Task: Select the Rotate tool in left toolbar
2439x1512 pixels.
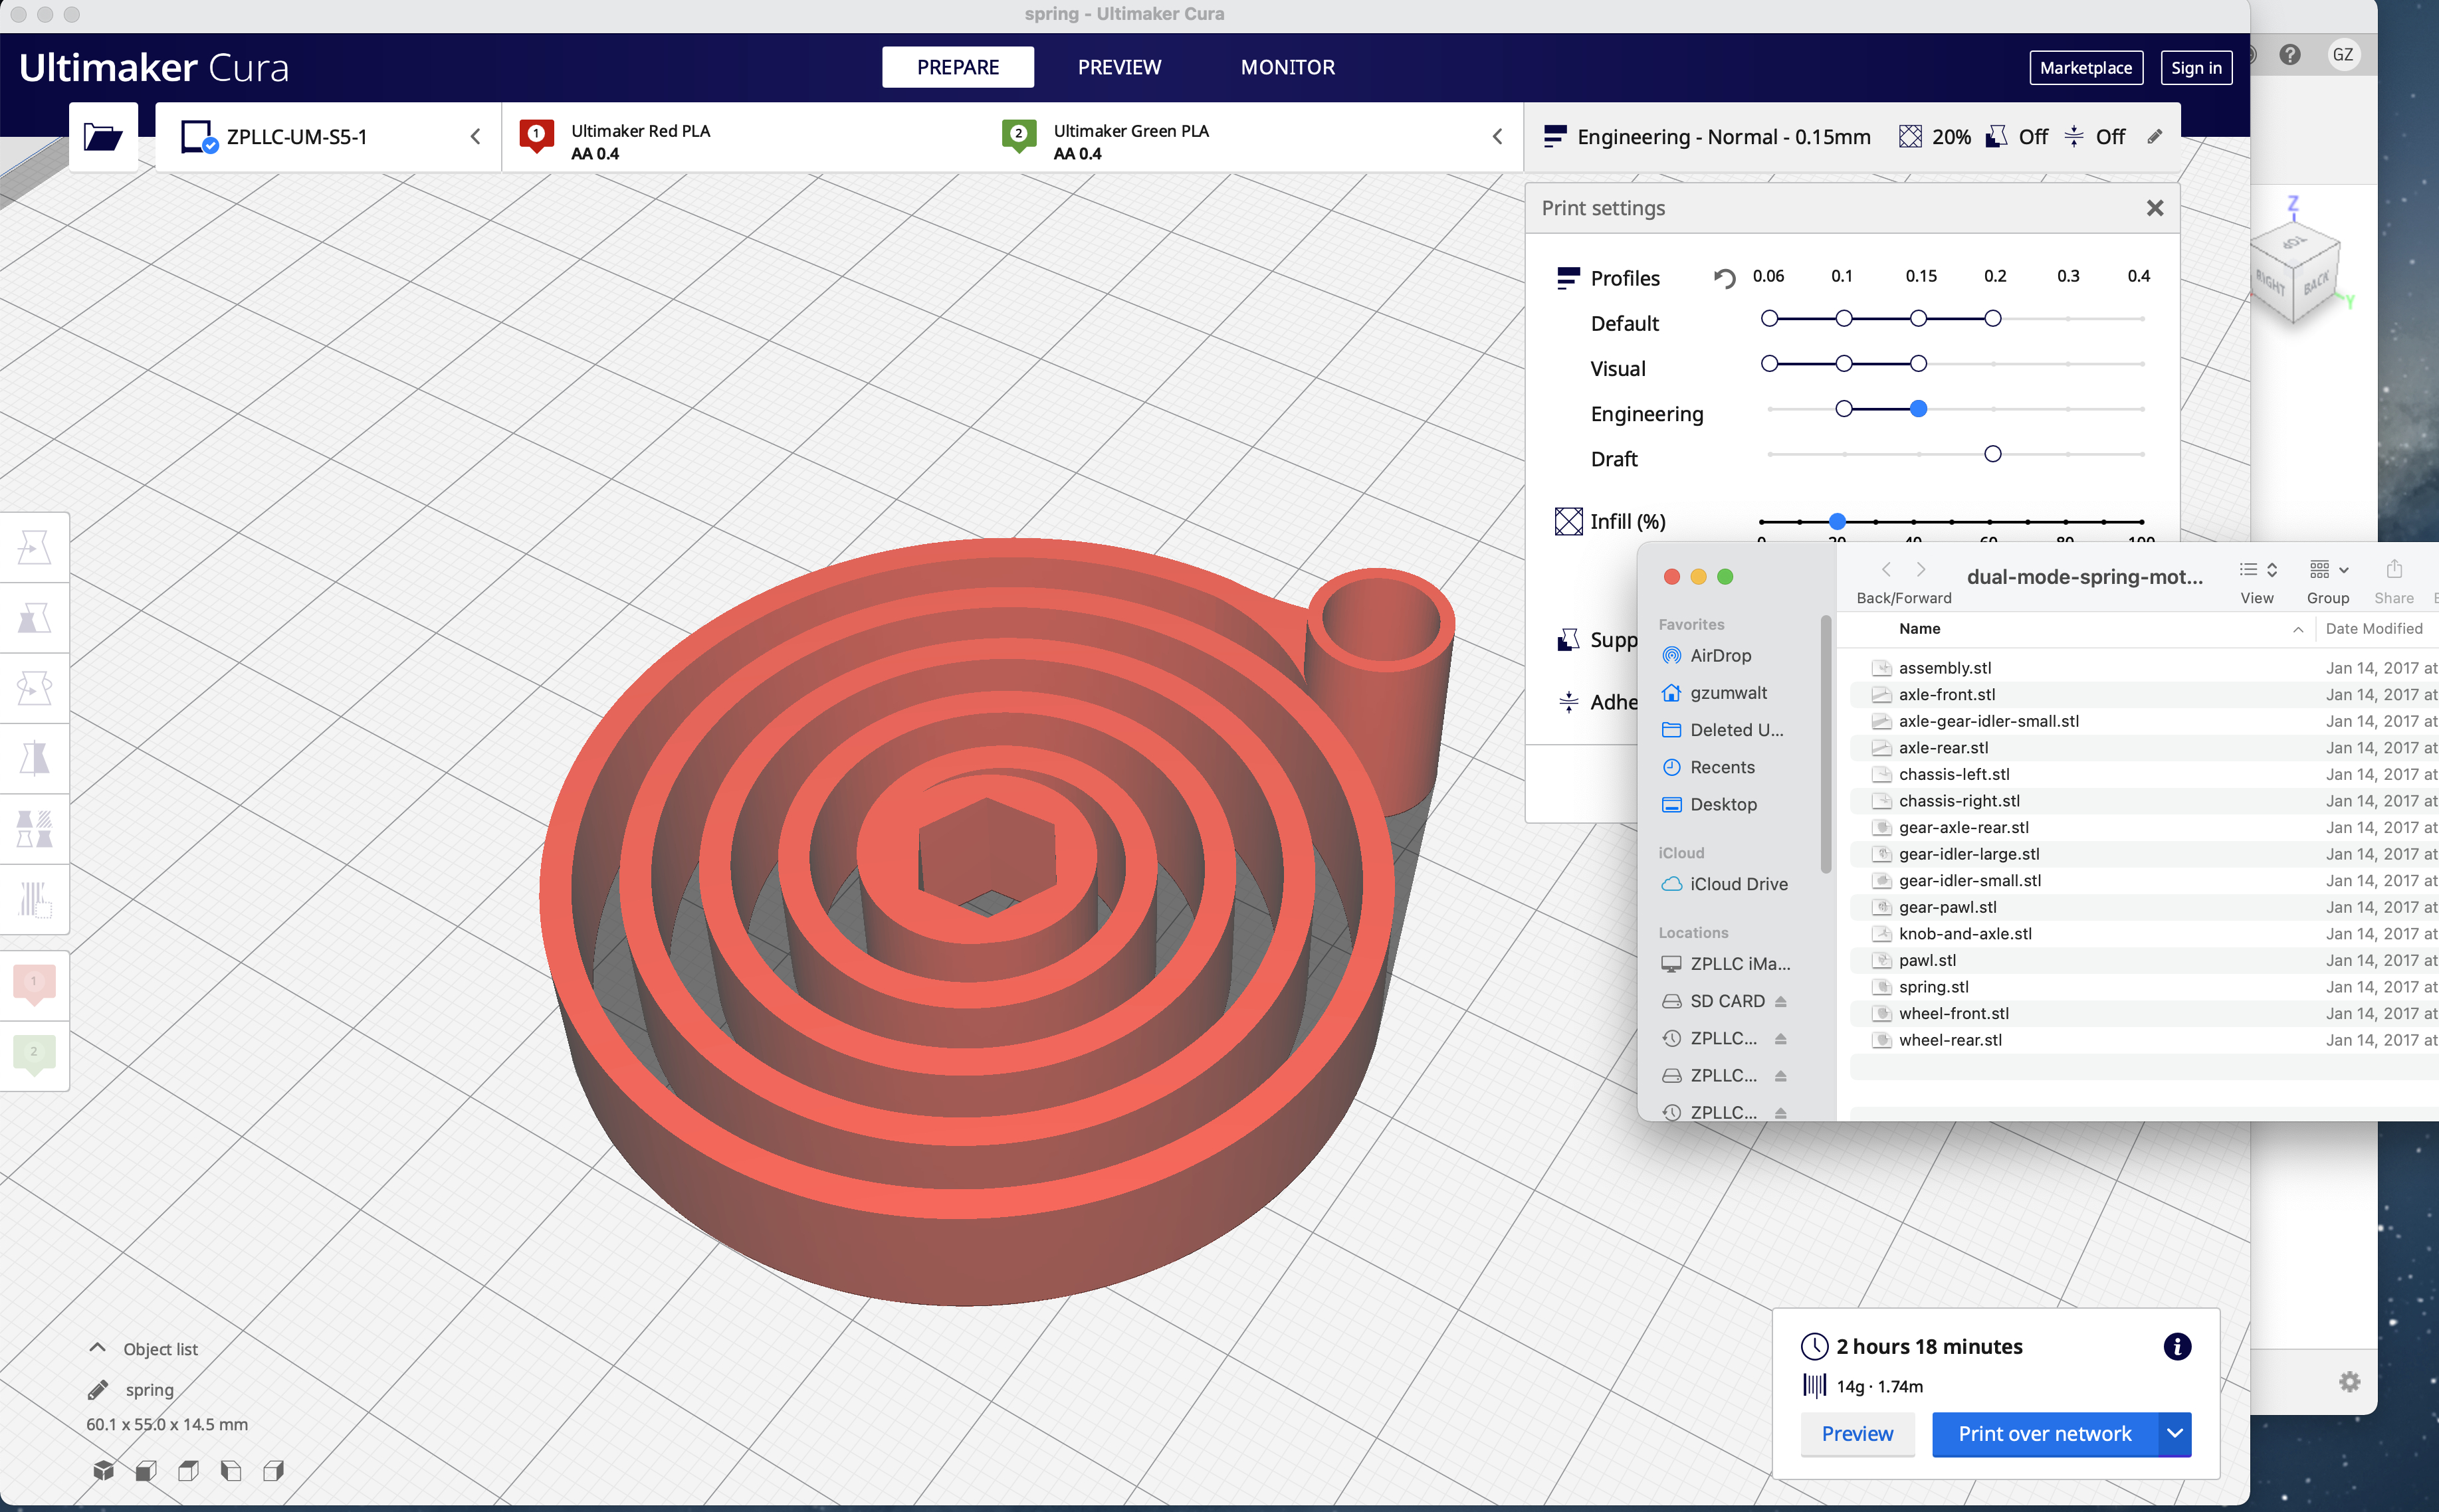Action: pyautogui.click(x=34, y=688)
